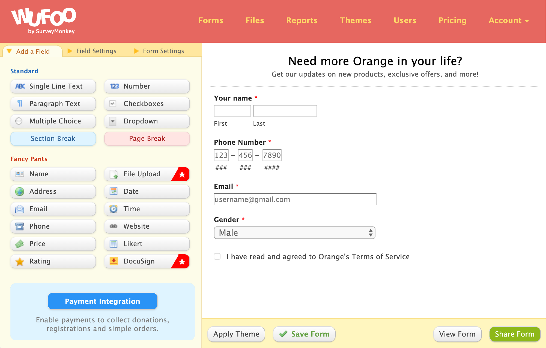Select the DocuSign integration icon
Viewport: 546px width, 348px height.
coord(114,261)
